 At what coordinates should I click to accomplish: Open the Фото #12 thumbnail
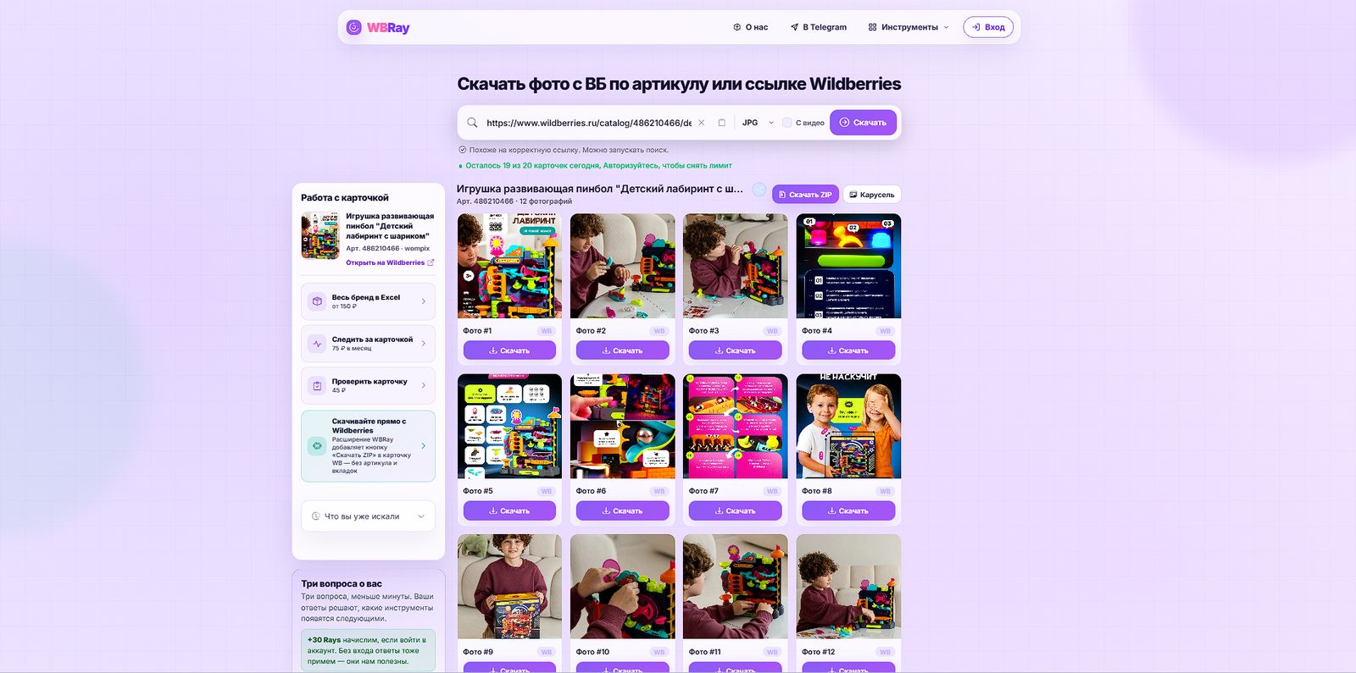click(x=848, y=587)
